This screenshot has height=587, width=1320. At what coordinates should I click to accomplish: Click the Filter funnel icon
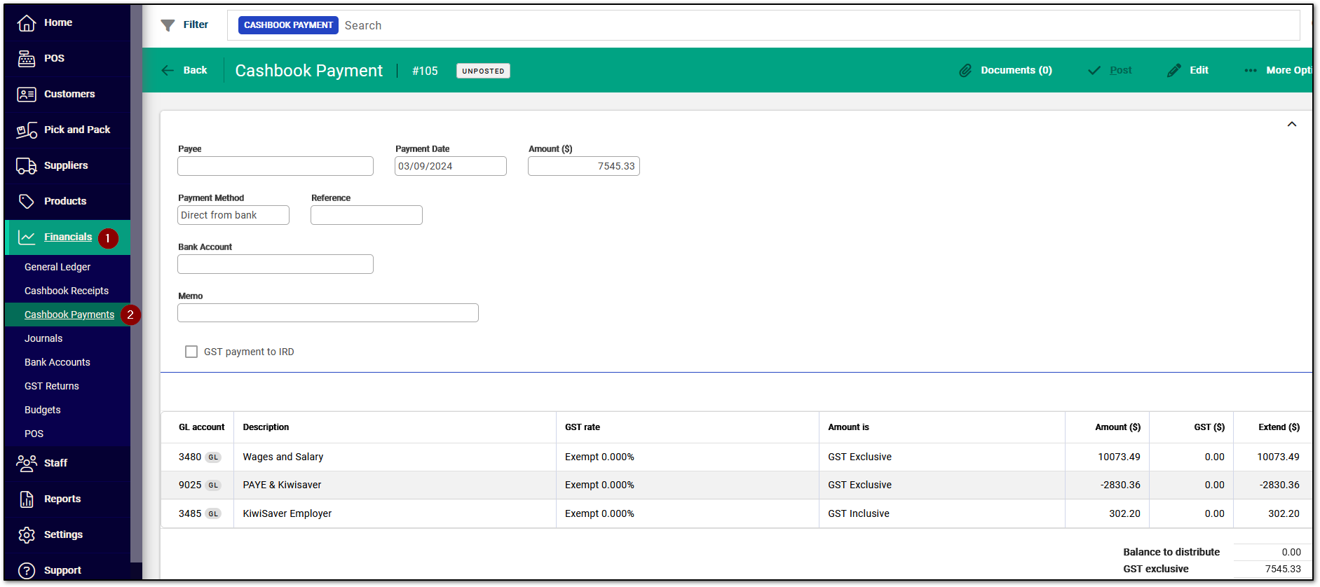[168, 25]
